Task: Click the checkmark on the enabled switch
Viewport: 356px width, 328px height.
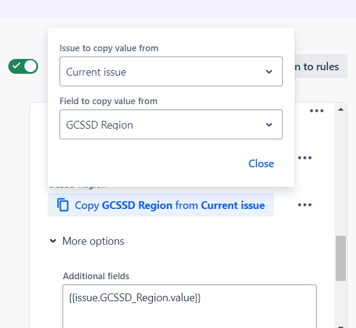Action: (16, 66)
